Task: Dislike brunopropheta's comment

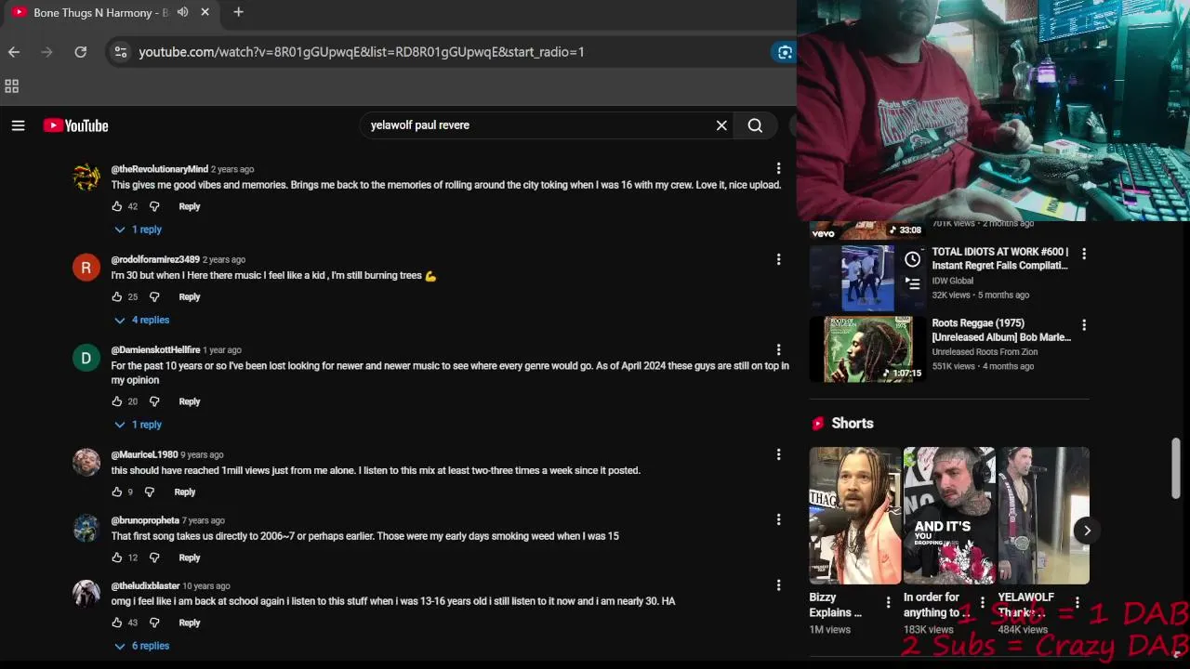Action: [x=154, y=557]
